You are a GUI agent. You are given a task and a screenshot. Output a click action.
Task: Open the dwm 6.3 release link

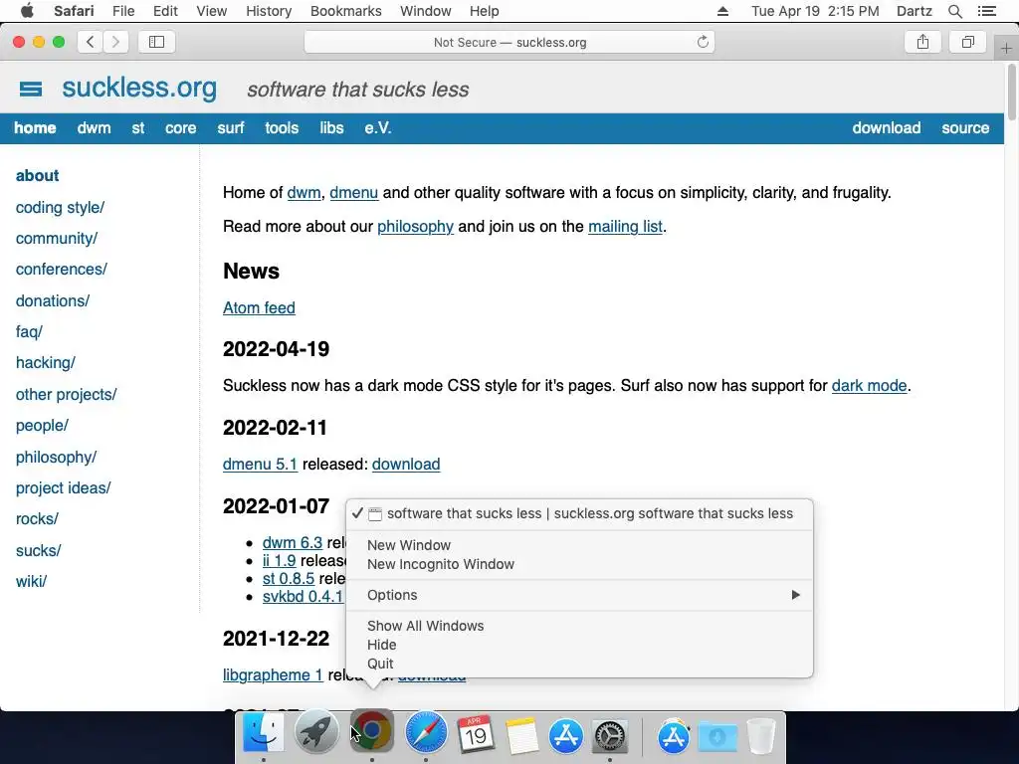pyautogui.click(x=293, y=542)
